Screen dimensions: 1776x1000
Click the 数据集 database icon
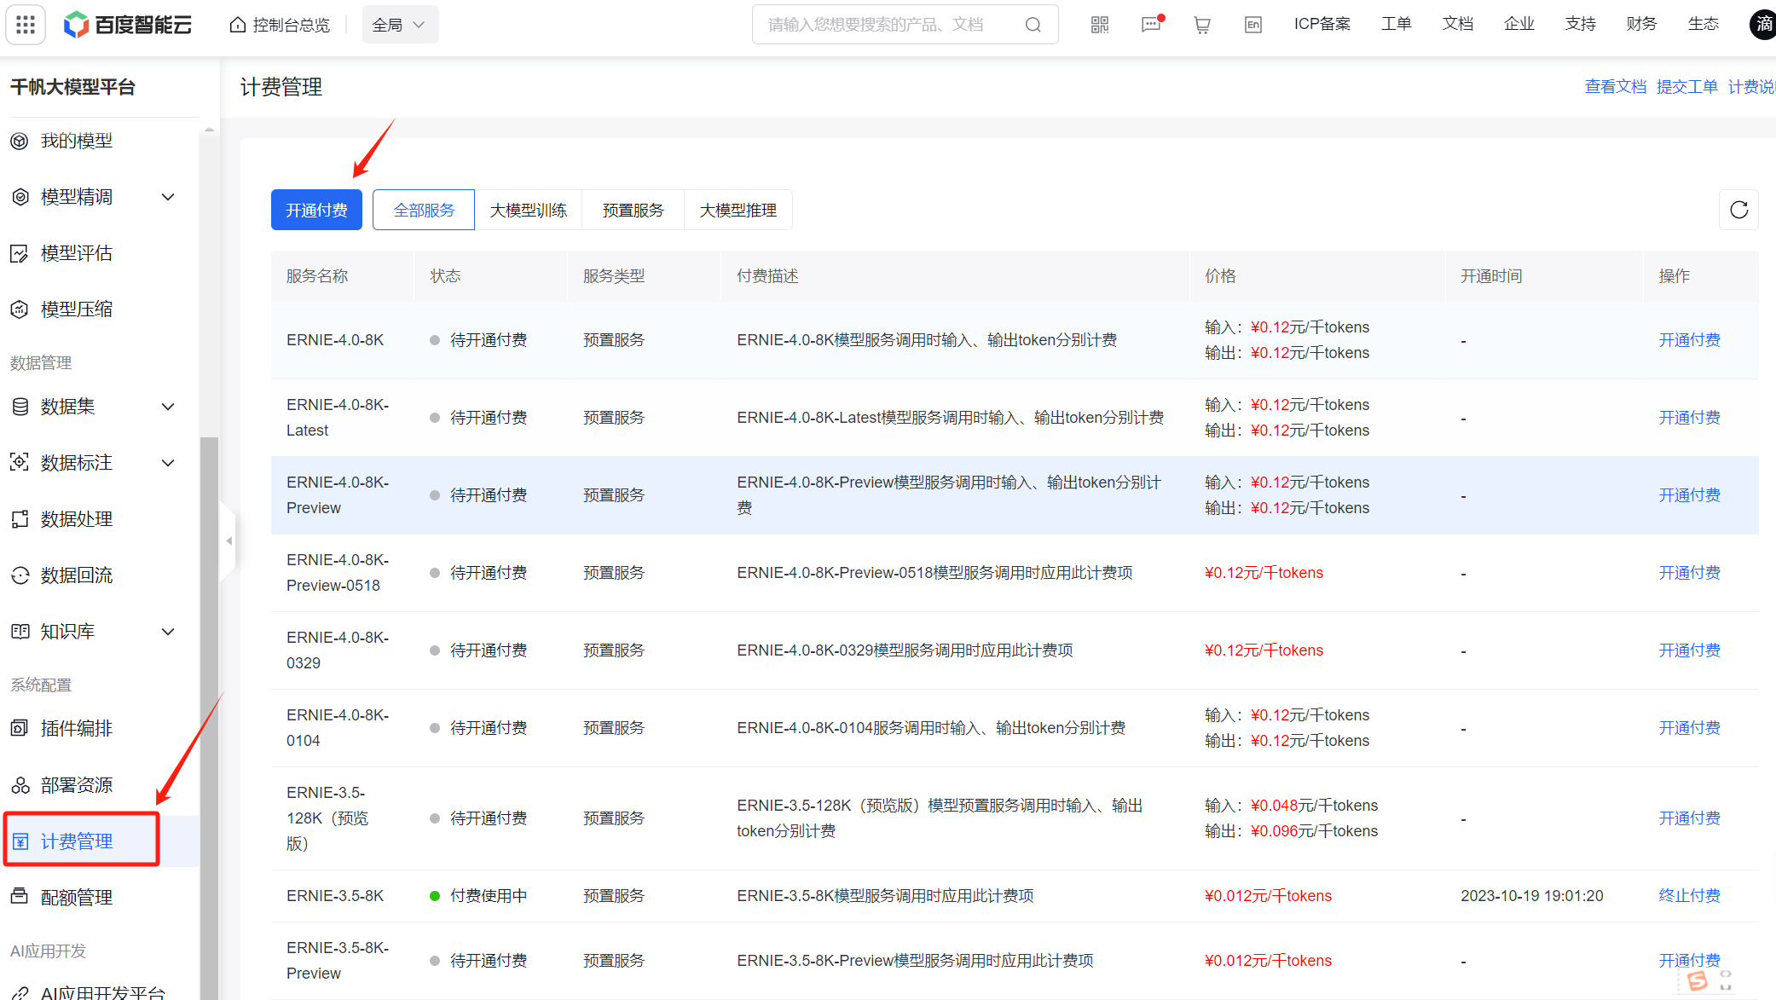(20, 408)
